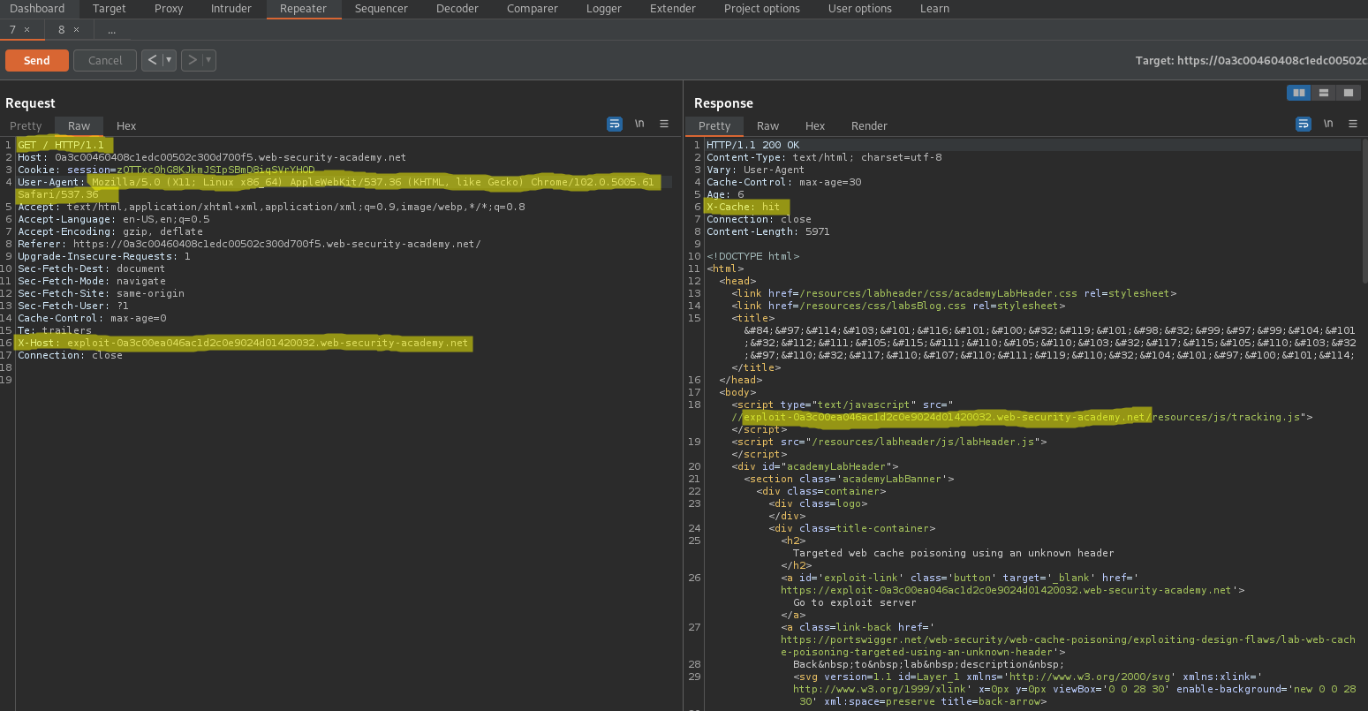Click the Cancel button
The image size is (1368, 711).
(x=105, y=60)
